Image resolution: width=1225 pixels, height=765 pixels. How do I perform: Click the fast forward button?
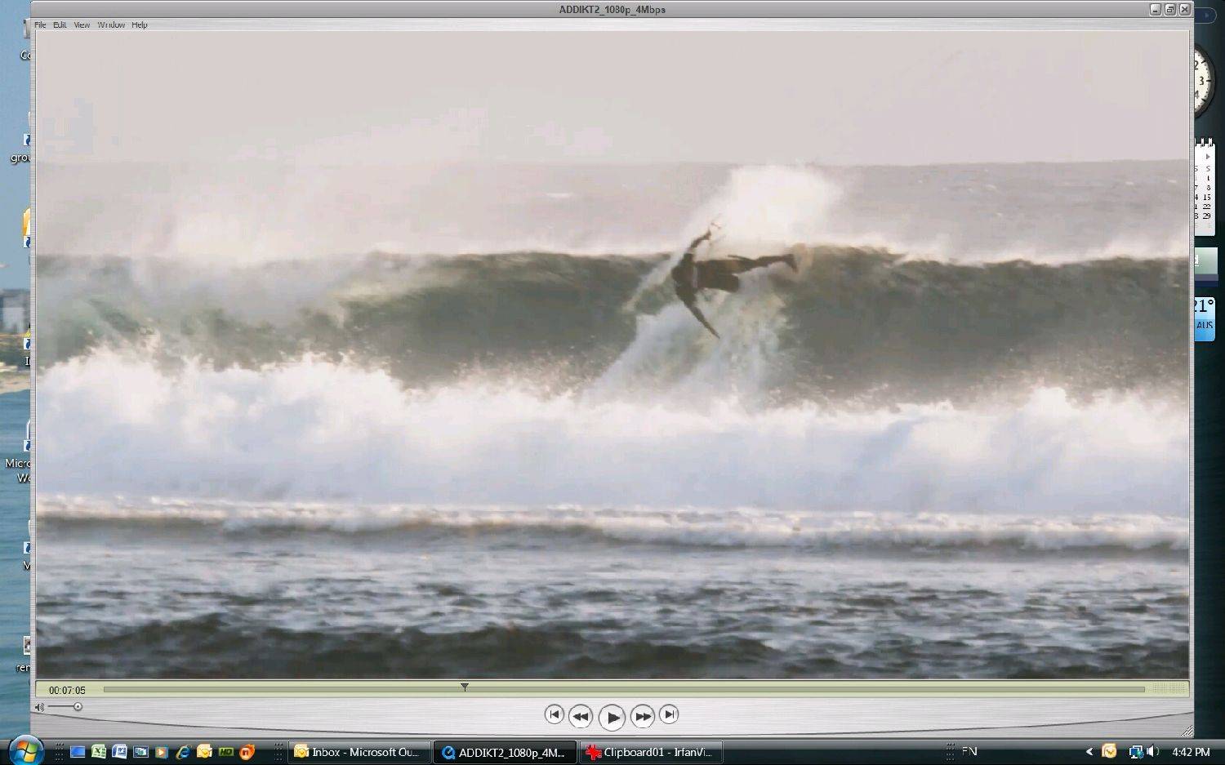tap(643, 716)
